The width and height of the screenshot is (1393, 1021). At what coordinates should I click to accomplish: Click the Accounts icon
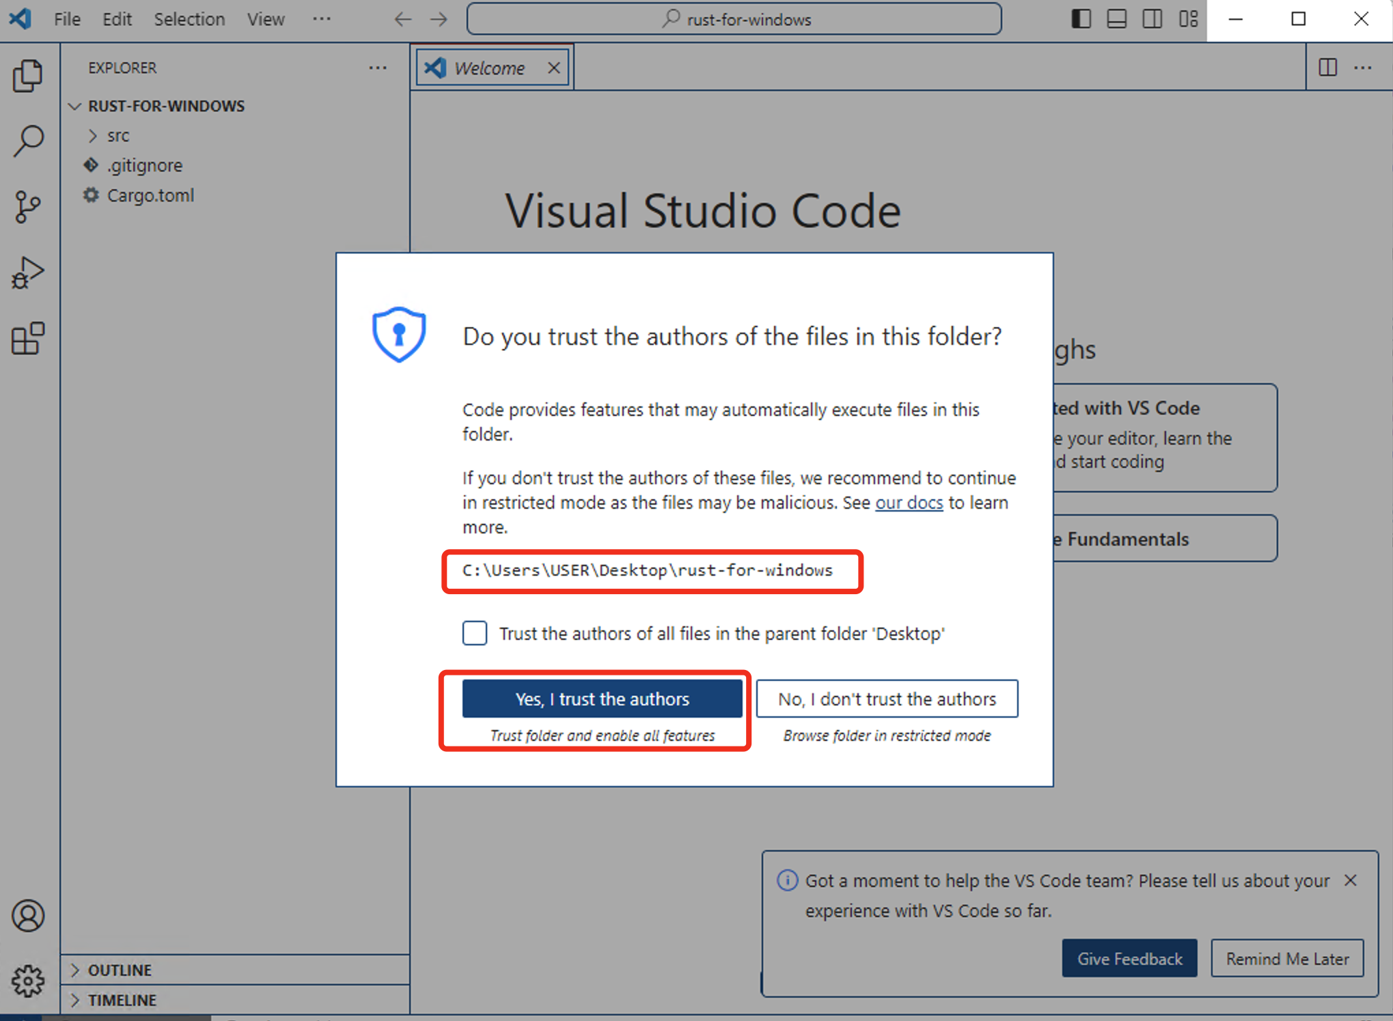click(x=28, y=916)
